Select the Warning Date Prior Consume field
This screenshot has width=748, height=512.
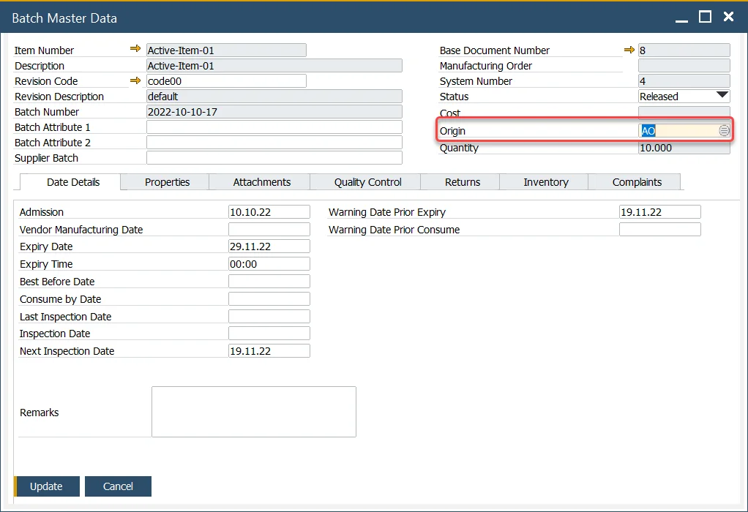click(659, 229)
